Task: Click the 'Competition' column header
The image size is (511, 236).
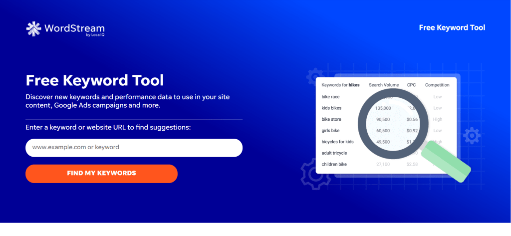Action: (437, 85)
